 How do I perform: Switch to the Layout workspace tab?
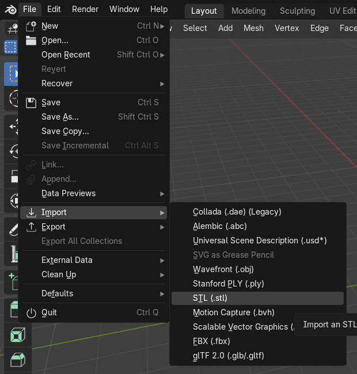(204, 11)
